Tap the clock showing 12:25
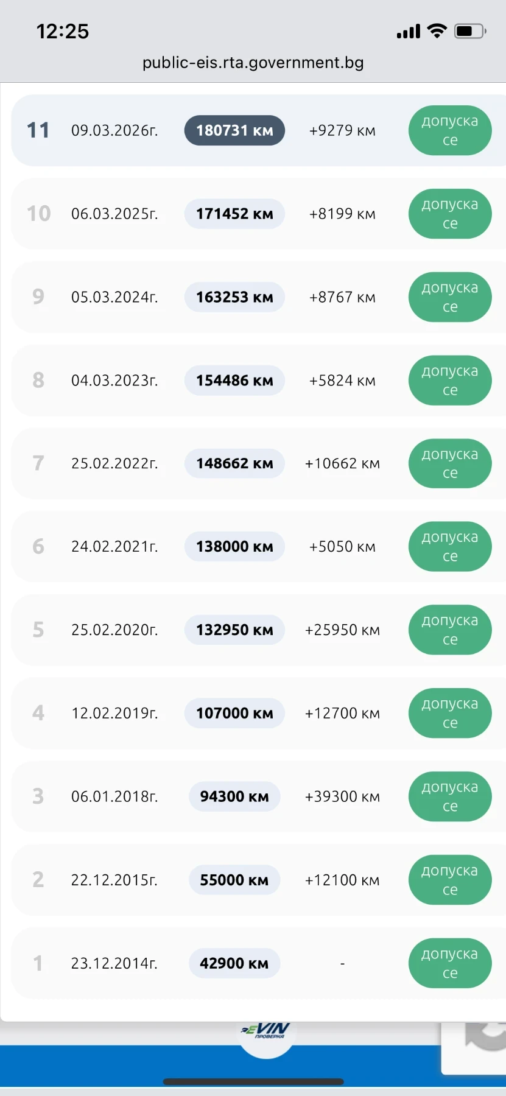This screenshot has height=1096, width=506. 63,31
